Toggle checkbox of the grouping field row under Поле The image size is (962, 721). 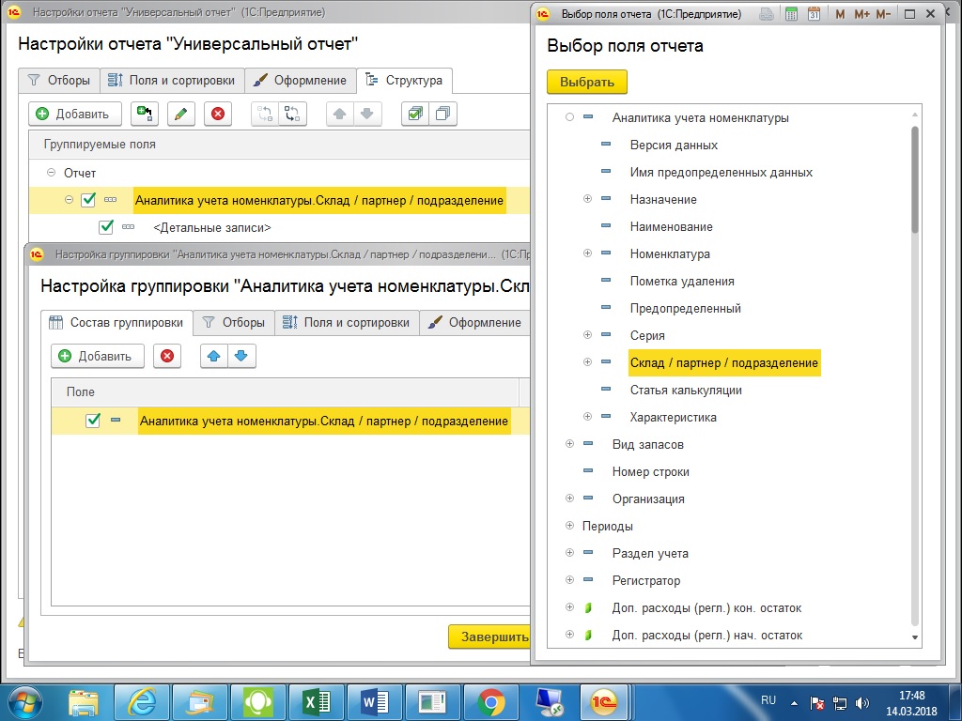(x=93, y=421)
